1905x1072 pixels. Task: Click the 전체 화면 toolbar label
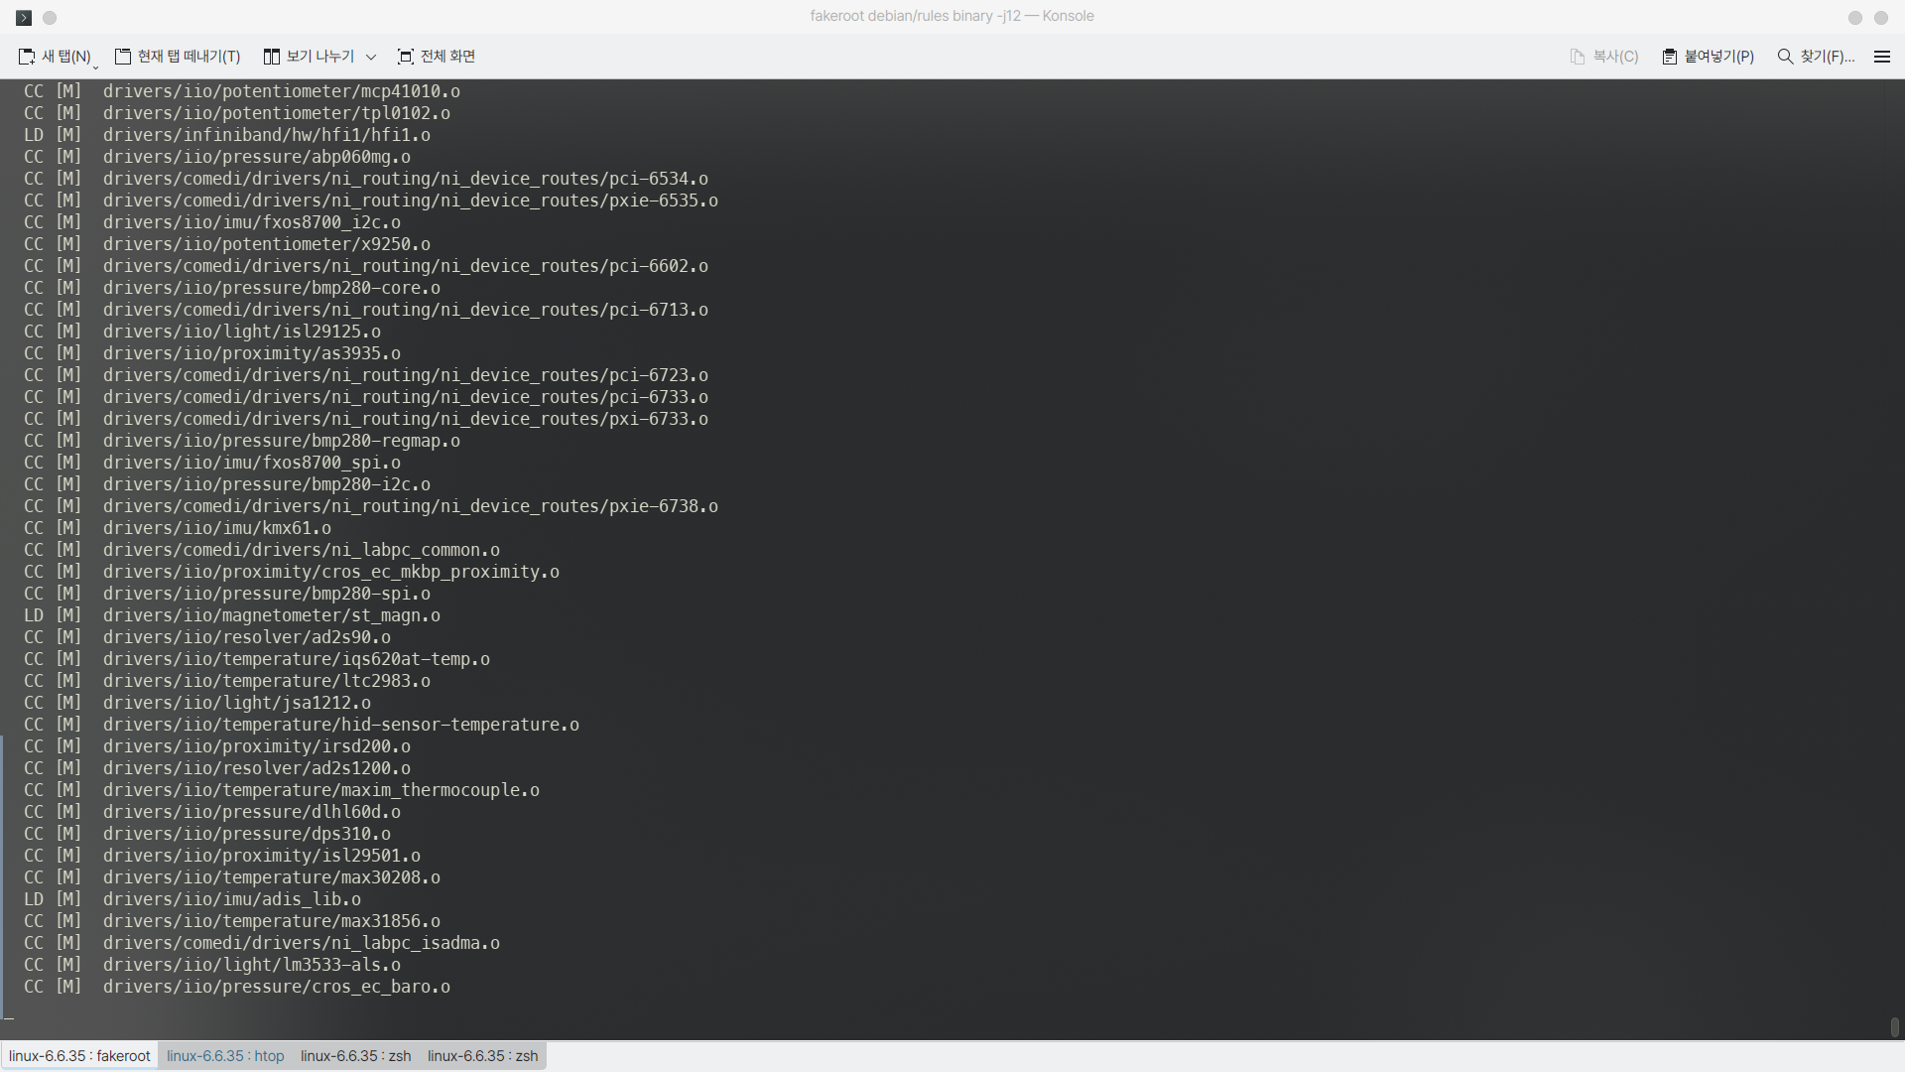click(x=446, y=57)
